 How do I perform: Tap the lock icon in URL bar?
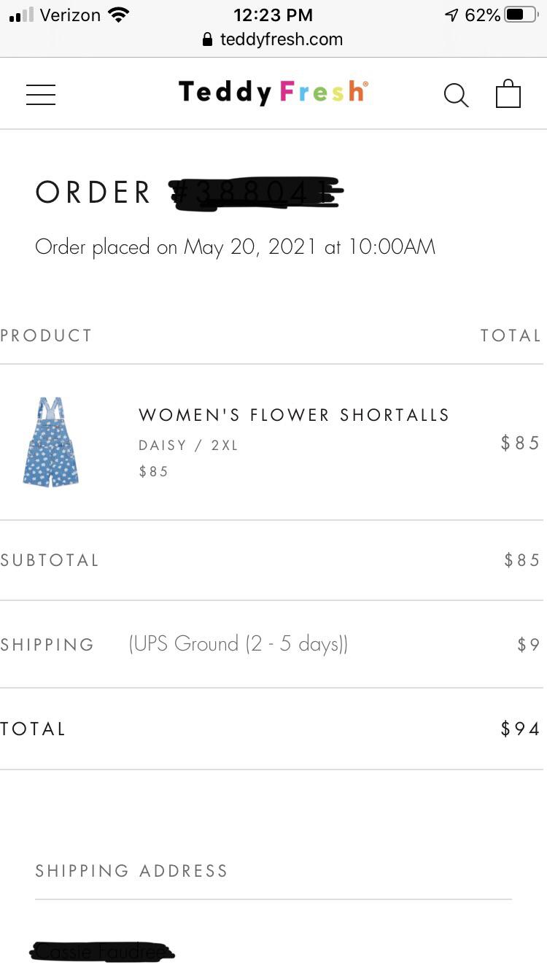208,39
